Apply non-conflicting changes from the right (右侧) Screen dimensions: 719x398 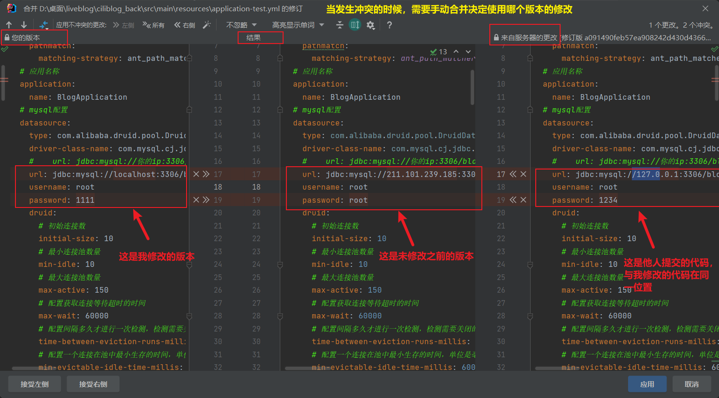[185, 25]
